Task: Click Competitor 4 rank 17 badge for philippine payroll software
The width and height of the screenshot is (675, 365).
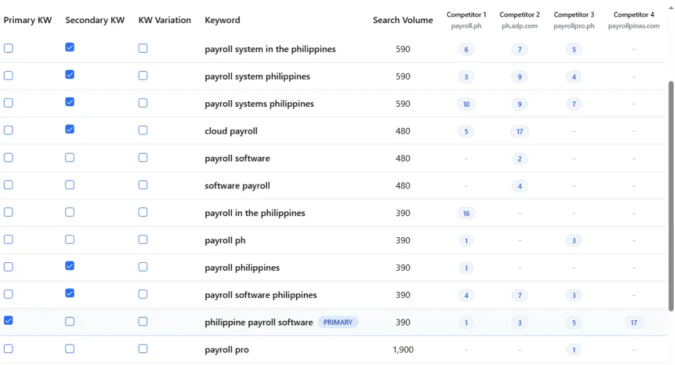Action: tap(633, 322)
